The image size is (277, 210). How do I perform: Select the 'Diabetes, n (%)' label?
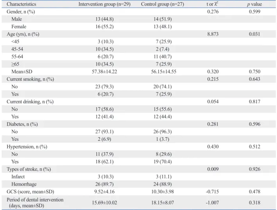click(22, 124)
